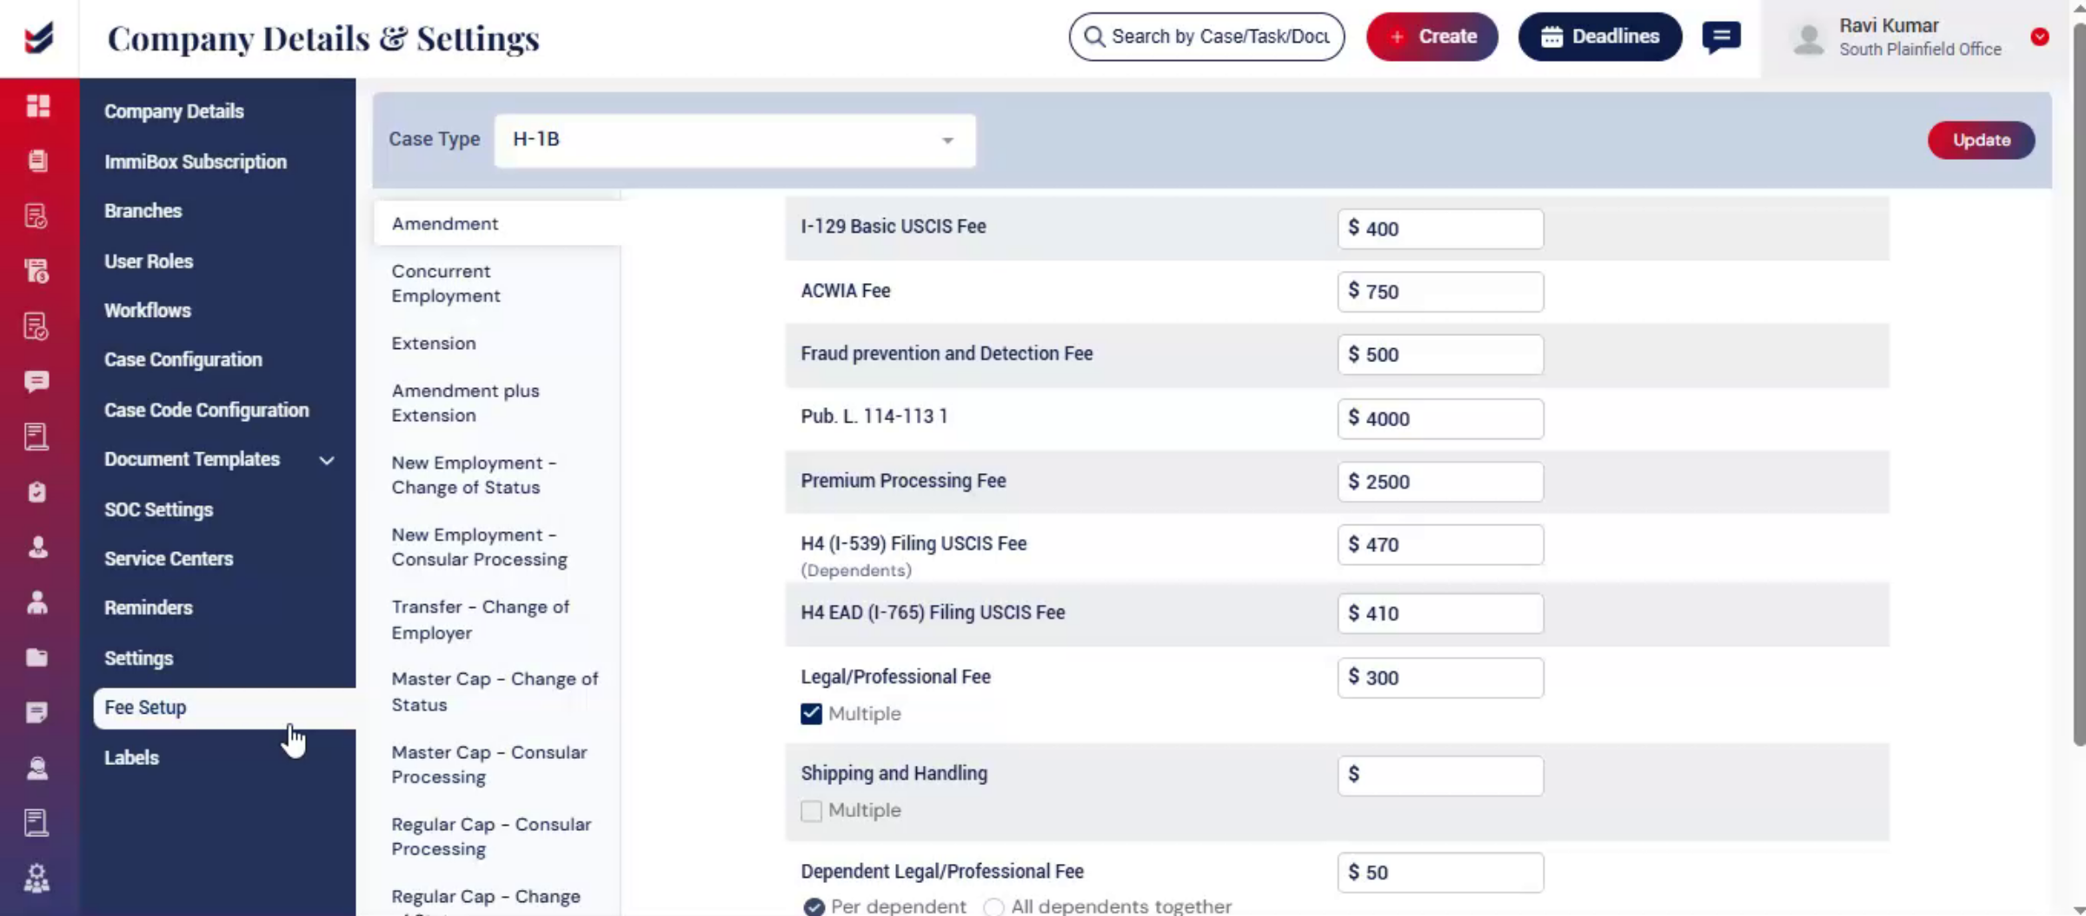This screenshot has width=2086, height=916.
Task: Select User Roles in menu
Action: pyautogui.click(x=149, y=261)
